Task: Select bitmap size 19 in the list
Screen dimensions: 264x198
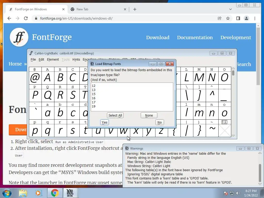Action: (x=132, y=106)
